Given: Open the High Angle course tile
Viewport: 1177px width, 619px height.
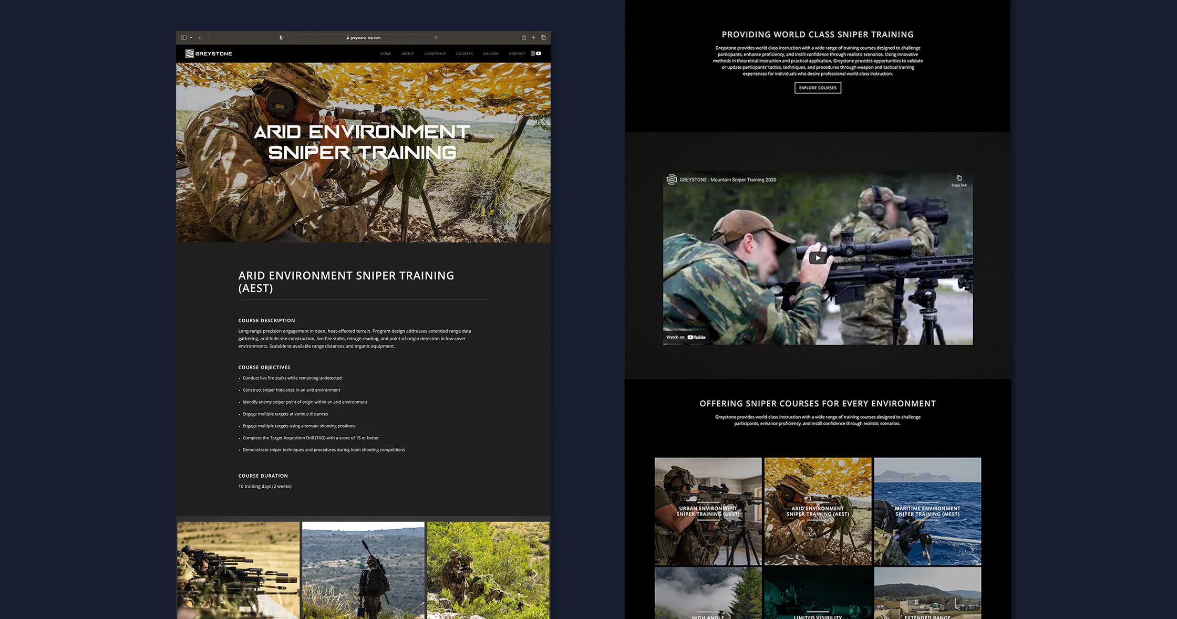Looking at the screenshot, I should click(x=708, y=593).
